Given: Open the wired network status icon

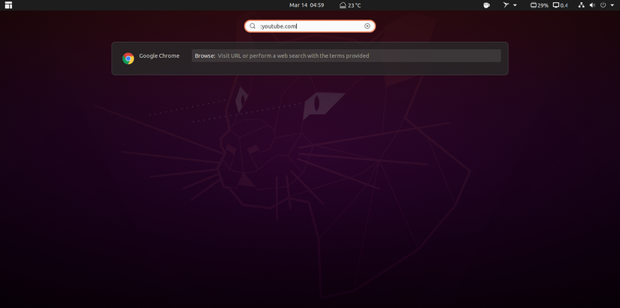Looking at the screenshot, I should click(581, 5).
